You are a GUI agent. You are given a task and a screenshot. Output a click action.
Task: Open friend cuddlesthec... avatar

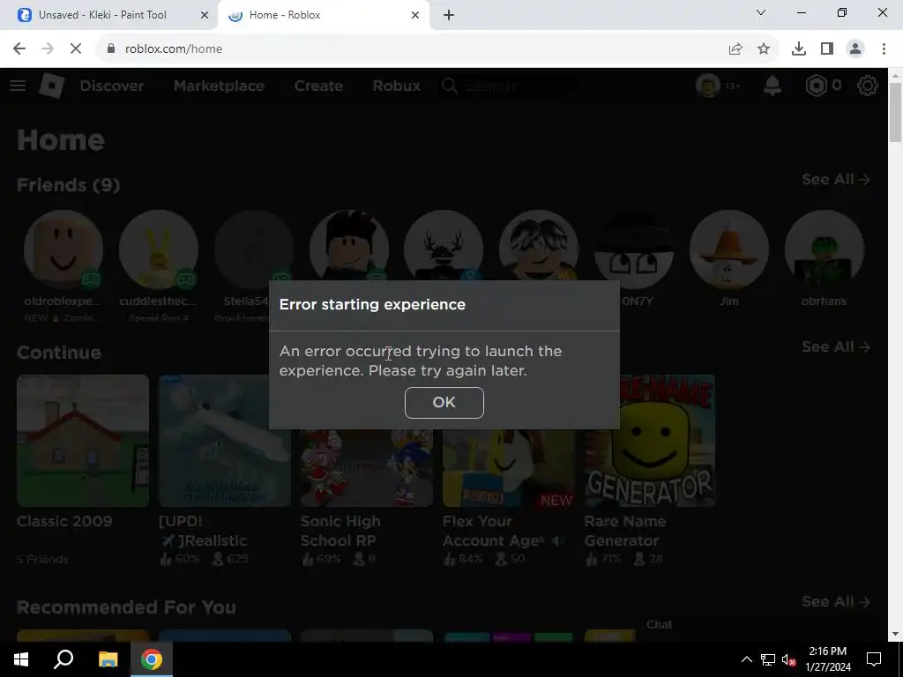[x=159, y=249]
